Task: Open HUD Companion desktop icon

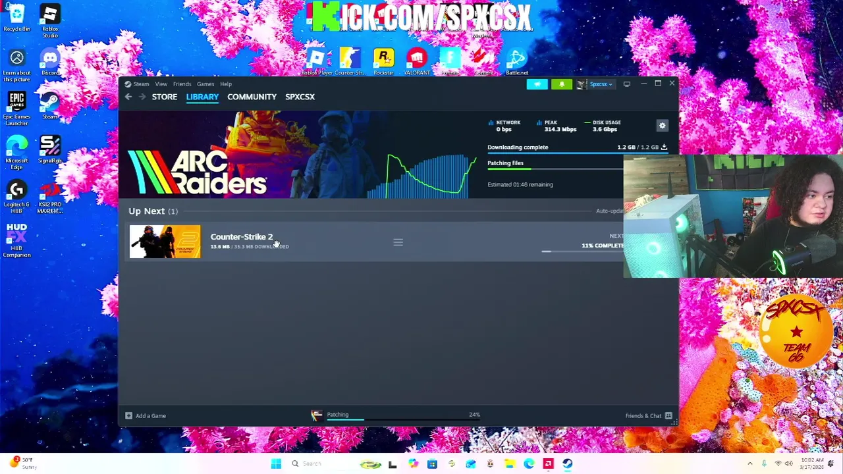Action: (16, 240)
